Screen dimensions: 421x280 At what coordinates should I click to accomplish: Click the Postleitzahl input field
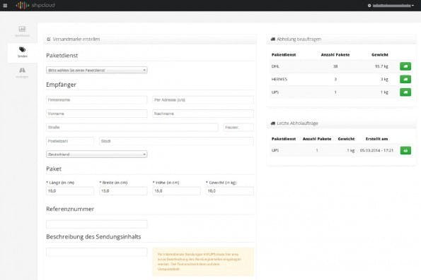(x=70, y=141)
